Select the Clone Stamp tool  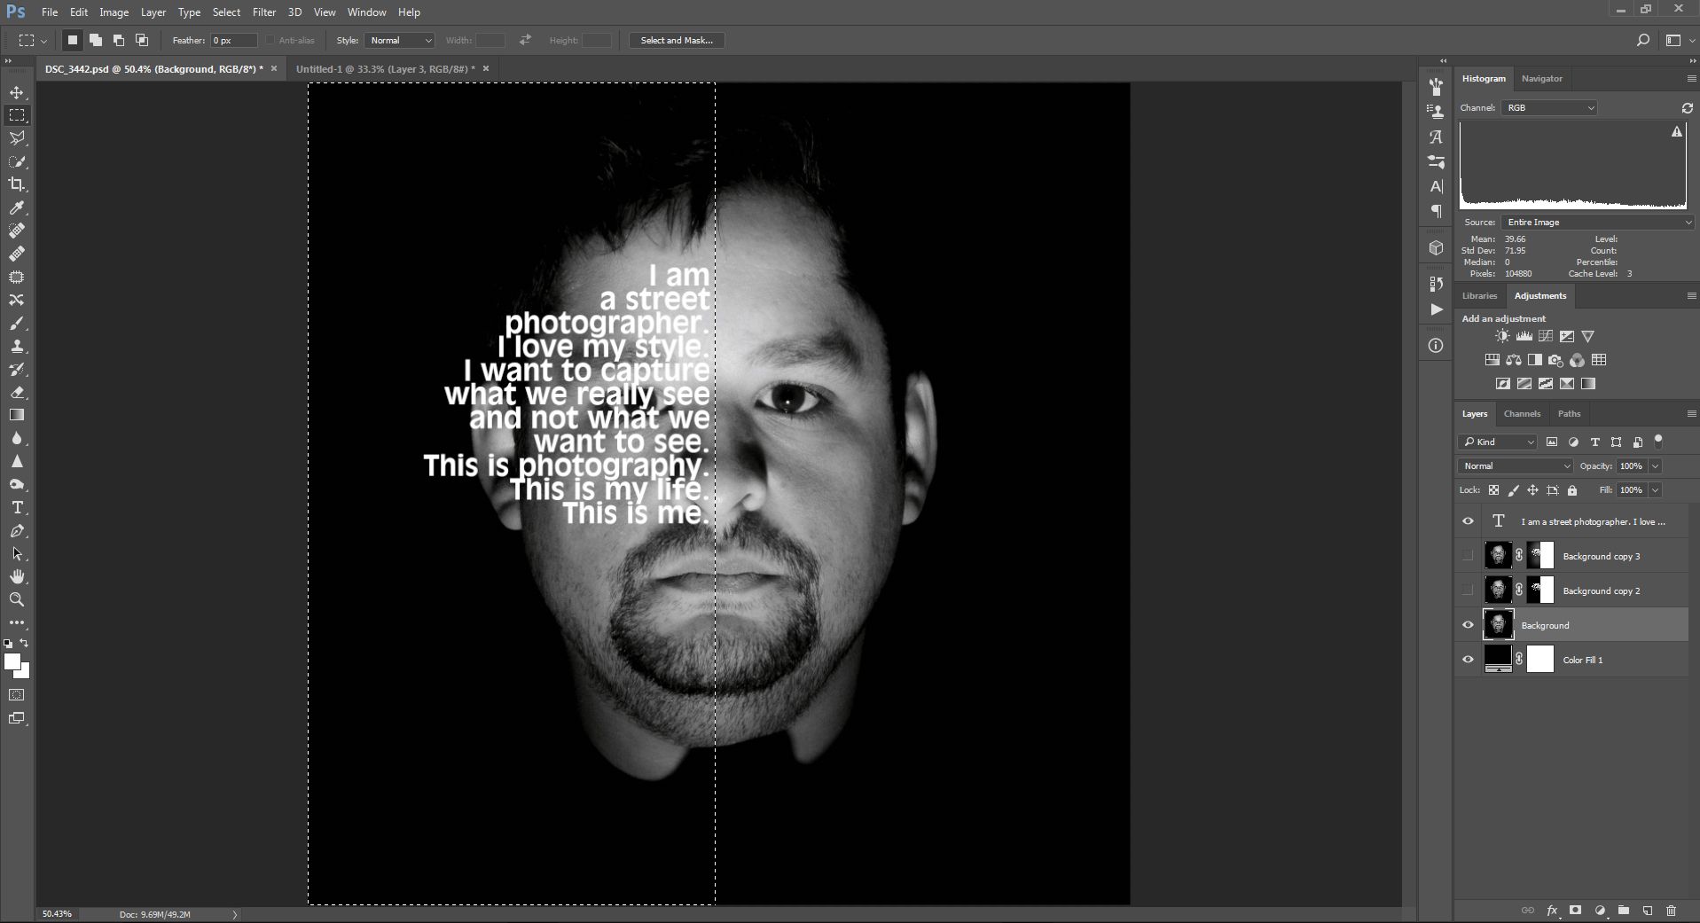[17, 346]
